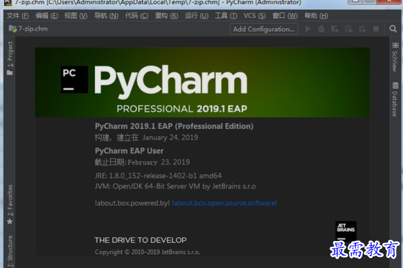Open the 导航 (N) menu

[x=106, y=16]
